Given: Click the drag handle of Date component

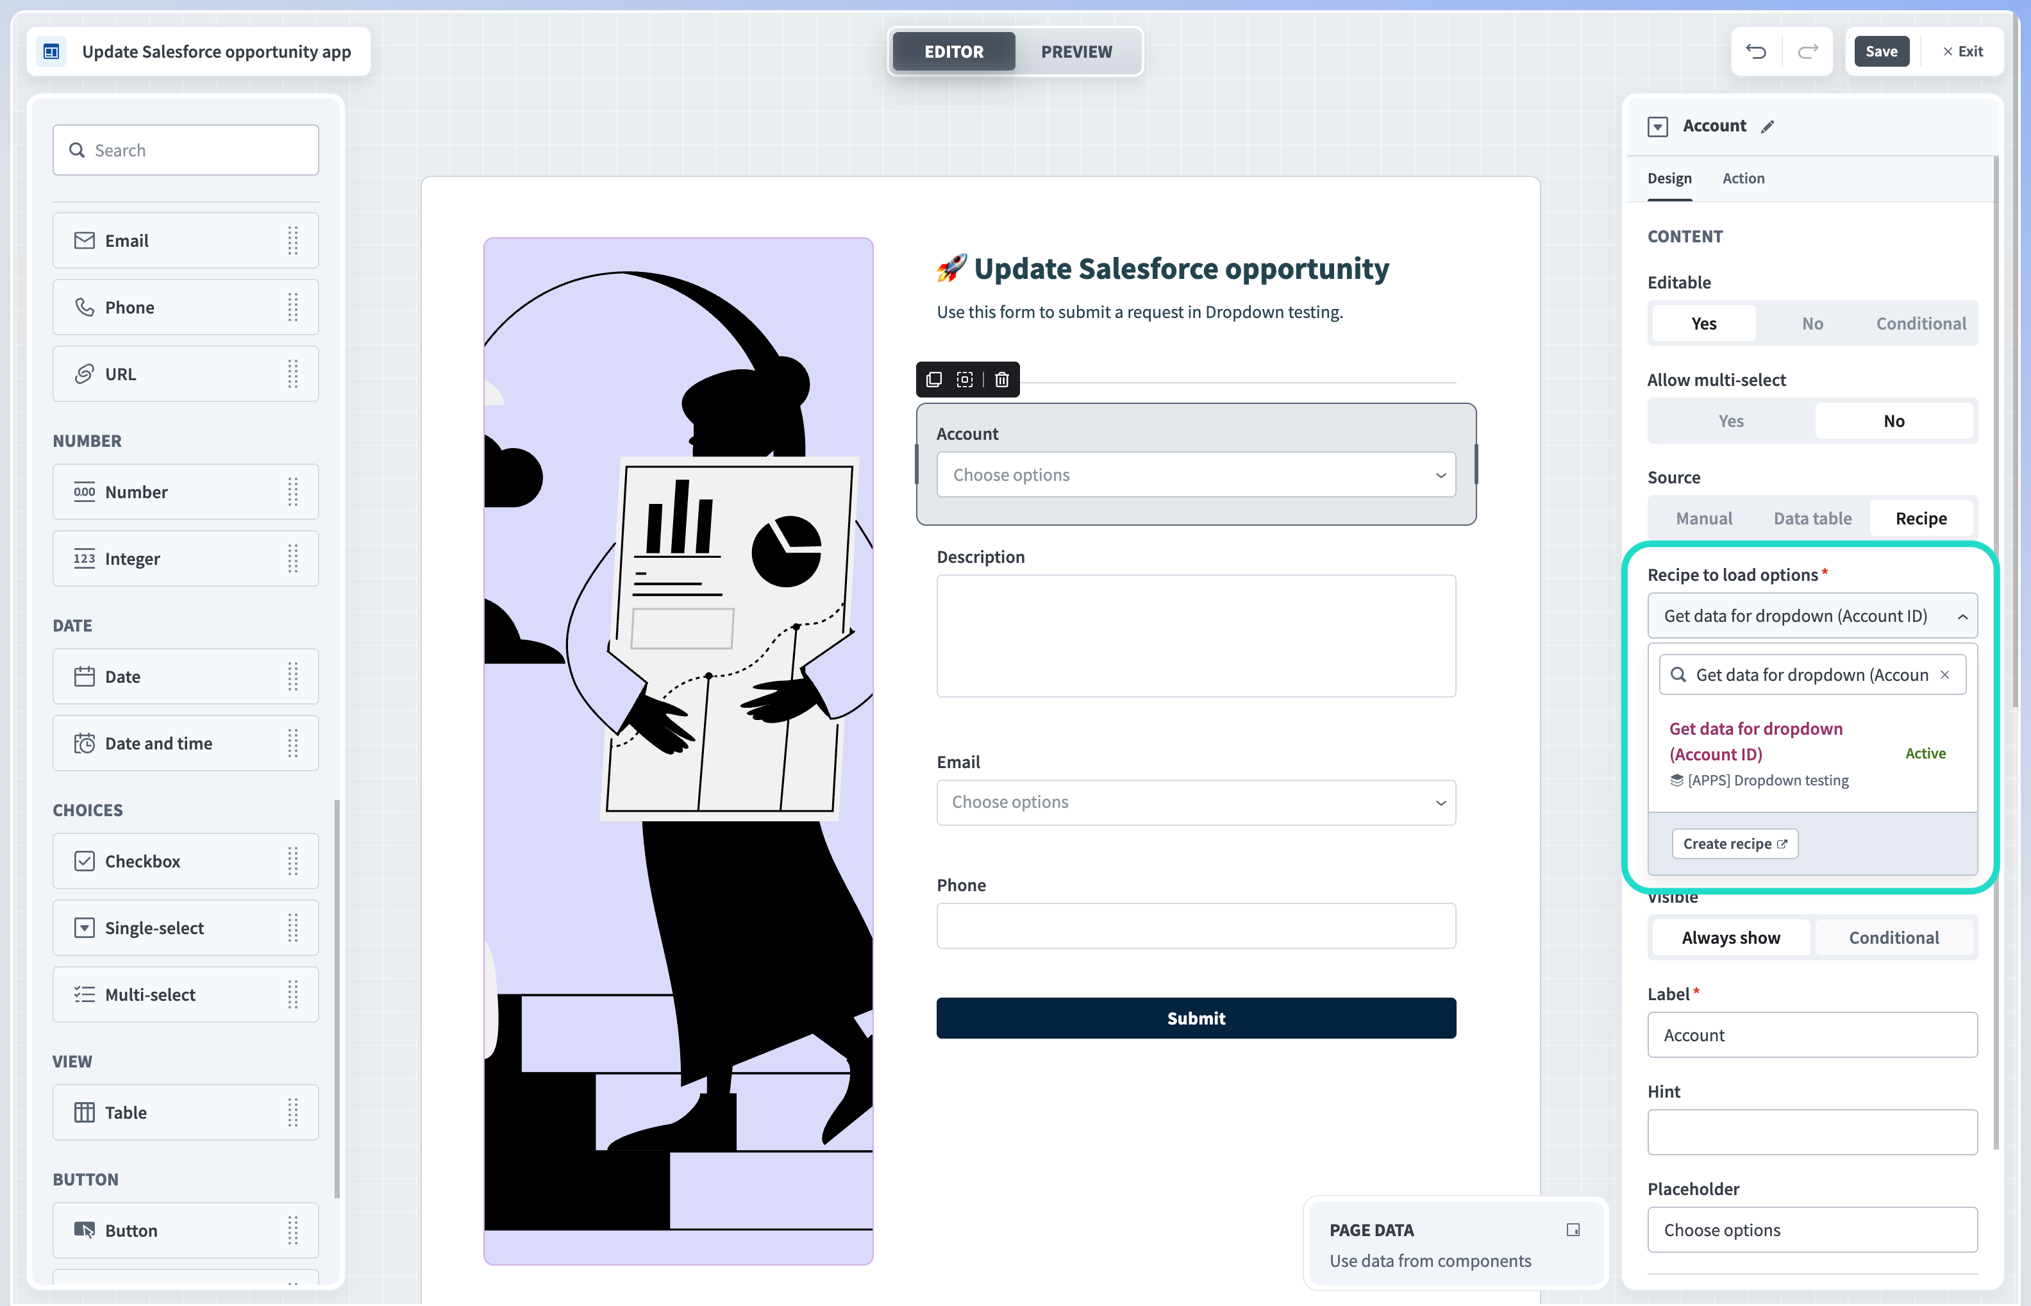Looking at the screenshot, I should [292, 677].
